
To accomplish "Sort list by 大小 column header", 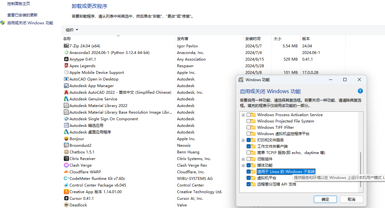I will point(286,39).
